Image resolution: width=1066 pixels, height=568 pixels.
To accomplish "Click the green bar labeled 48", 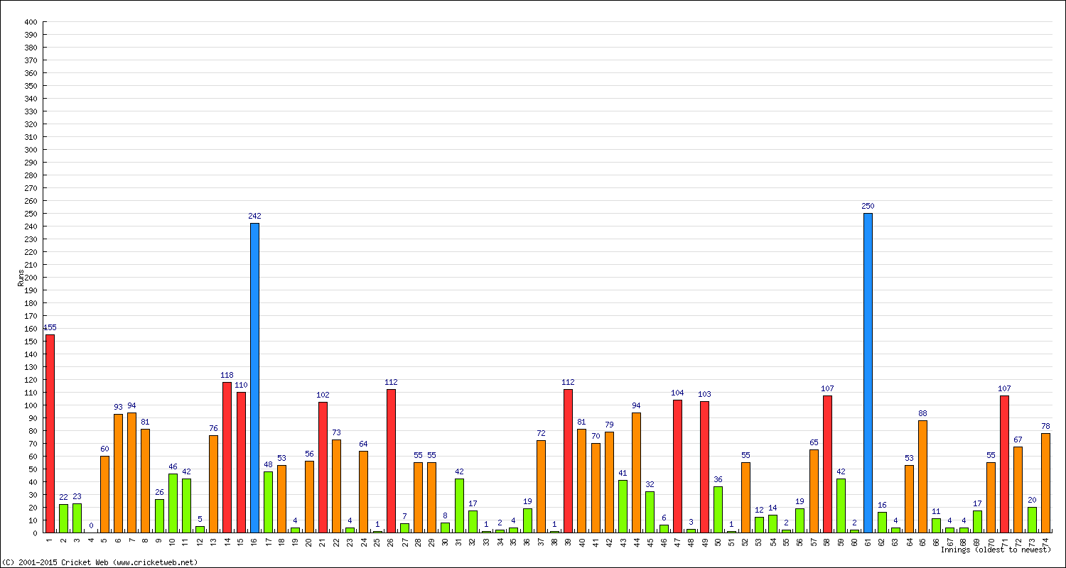I will coord(268,502).
